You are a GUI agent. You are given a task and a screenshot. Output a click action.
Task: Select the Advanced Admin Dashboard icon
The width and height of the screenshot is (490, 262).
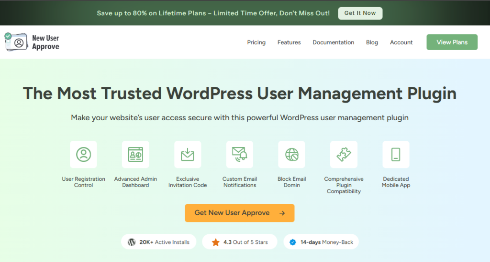point(135,155)
